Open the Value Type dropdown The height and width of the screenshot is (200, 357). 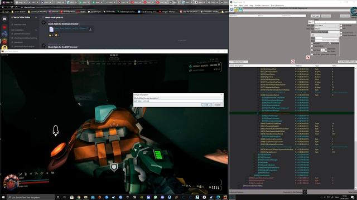(x=327, y=29)
